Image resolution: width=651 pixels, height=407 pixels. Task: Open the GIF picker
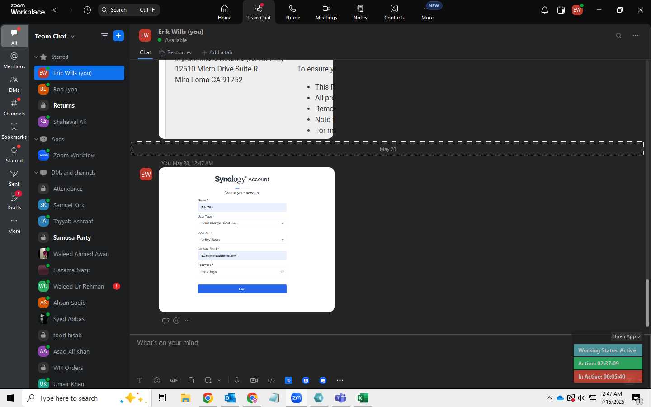(174, 380)
